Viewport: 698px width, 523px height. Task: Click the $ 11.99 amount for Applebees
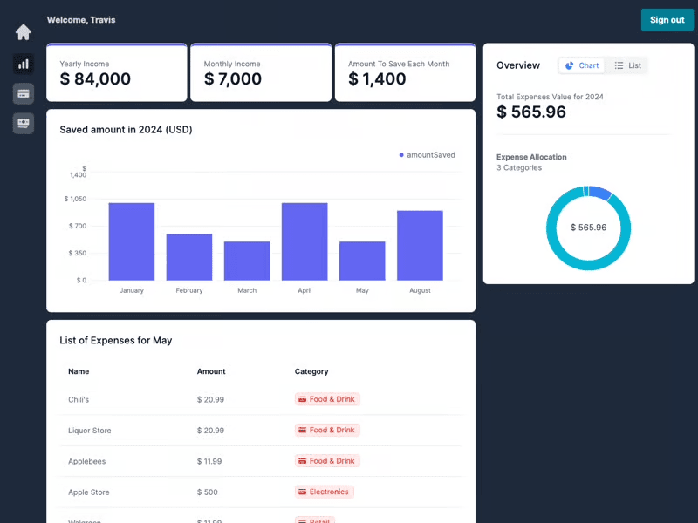pos(209,461)
